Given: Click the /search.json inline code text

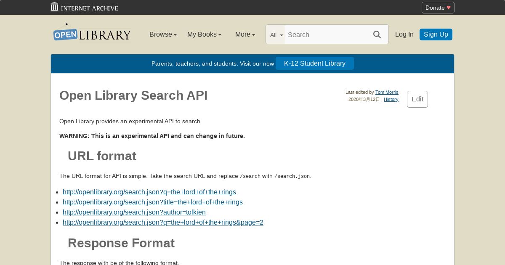Looking at the screenshot, I should tap(292, 176).
